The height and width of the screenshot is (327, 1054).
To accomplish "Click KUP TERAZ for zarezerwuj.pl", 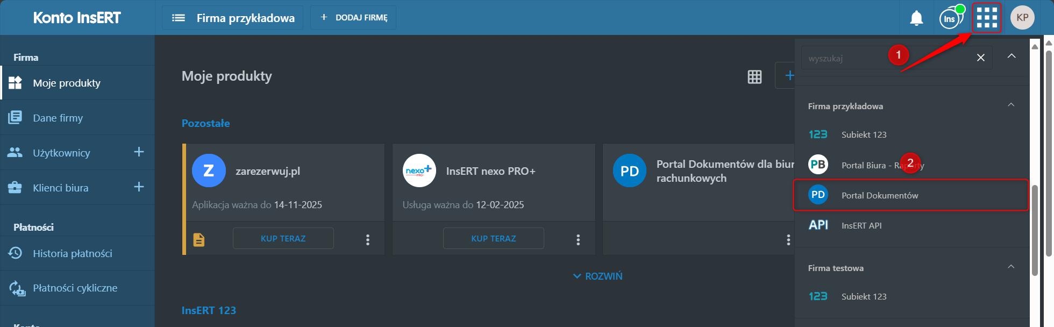I will click(283, 238).
